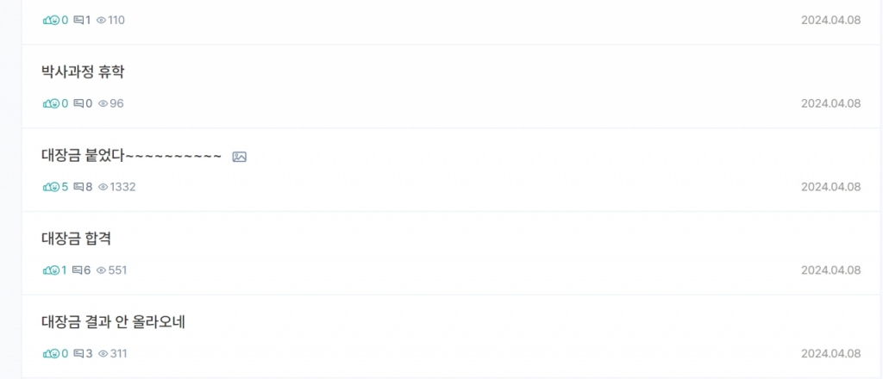Open the post '대장금 결과 안 올라오네'
Screen dimensions: 883x379
[114, 323]
